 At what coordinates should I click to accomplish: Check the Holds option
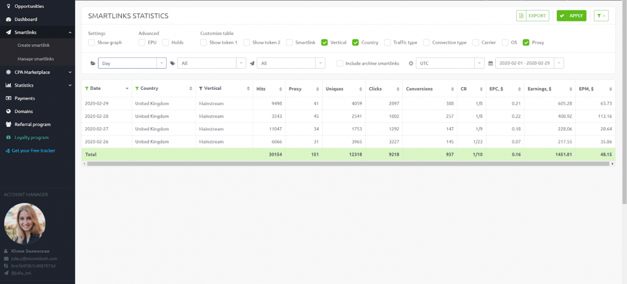click(x=166, y=42)
